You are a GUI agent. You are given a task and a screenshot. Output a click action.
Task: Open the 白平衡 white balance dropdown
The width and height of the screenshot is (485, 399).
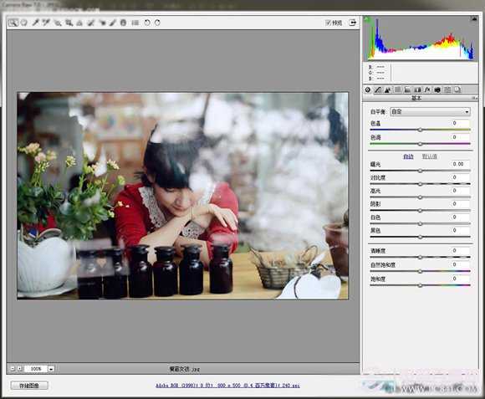tap(431, 111)
